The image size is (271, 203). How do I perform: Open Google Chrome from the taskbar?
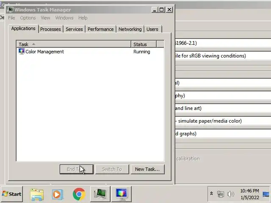pos(79,194)
